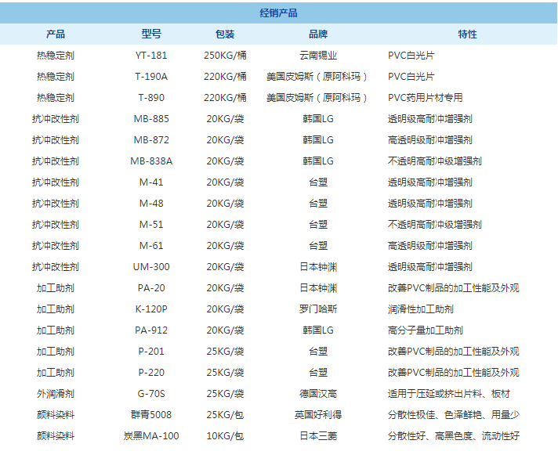Select model cell M-61
This screenshot has height=462, width=558.
pyautogui.click(x=151, y=246)
